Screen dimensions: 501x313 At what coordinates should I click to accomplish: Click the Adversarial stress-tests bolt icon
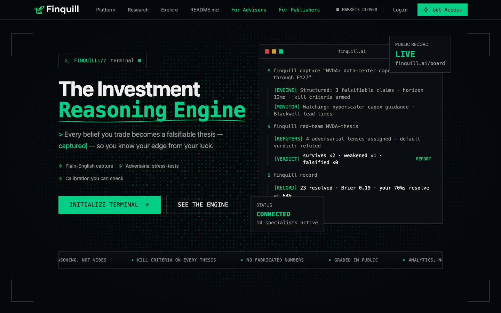pyautogui.click(x=121, y=166)
